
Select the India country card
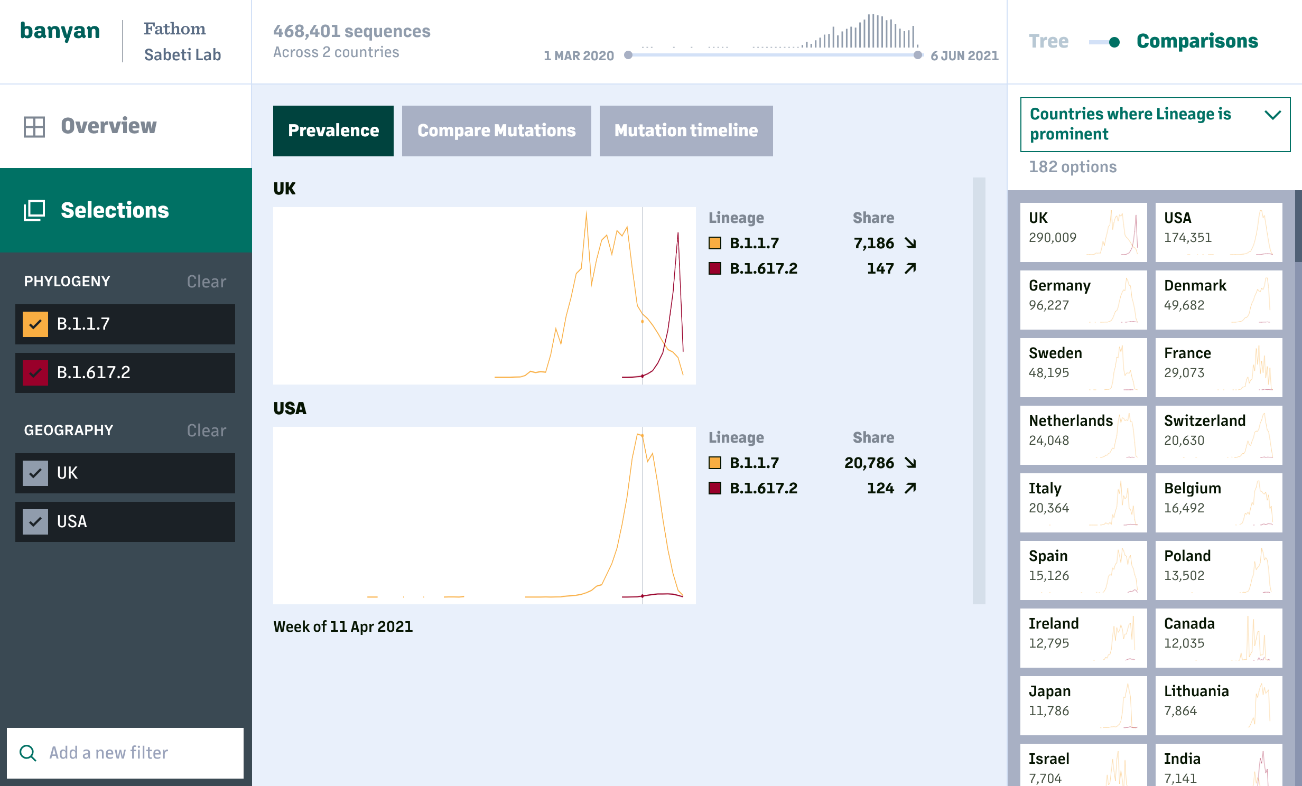click(1219, 765)
